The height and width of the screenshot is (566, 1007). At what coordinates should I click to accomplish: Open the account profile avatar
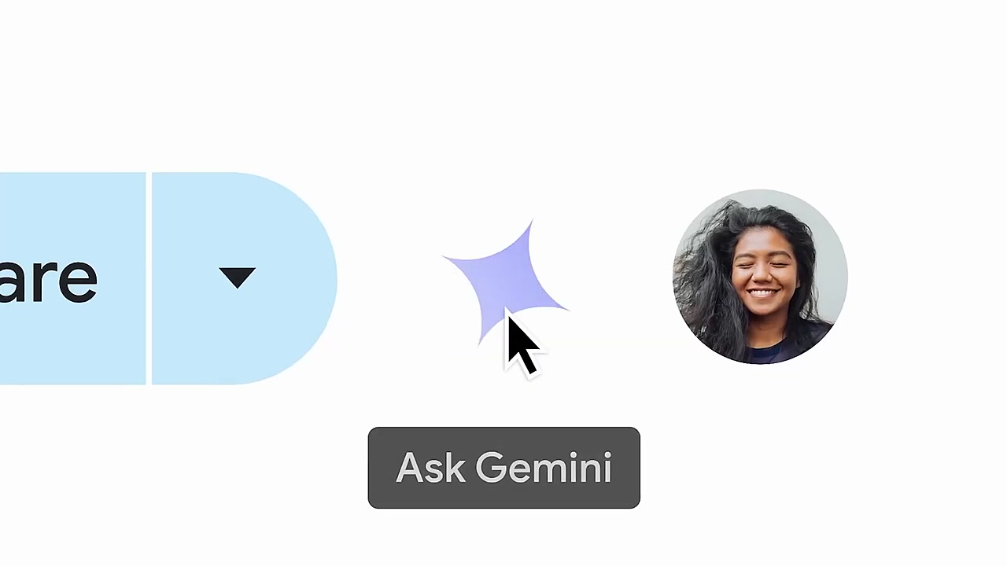coord(760,277)
